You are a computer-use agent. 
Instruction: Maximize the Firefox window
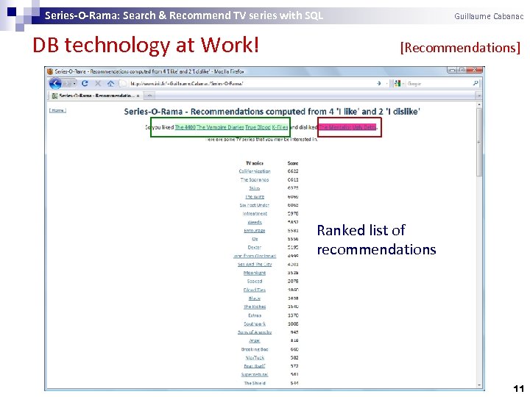click(462, 70)
